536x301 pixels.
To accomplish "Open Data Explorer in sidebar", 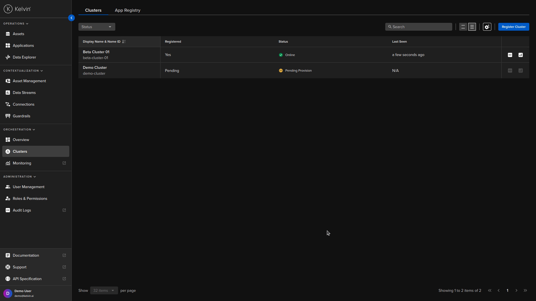I will 24,57.
